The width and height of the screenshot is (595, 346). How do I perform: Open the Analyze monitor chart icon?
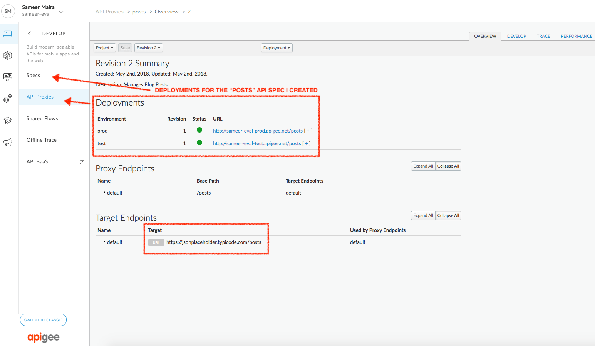click(x=8, y=77)
